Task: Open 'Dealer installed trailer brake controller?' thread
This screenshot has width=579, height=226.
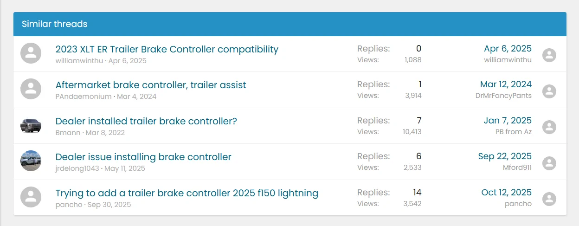Action: [x=146, y=121]
